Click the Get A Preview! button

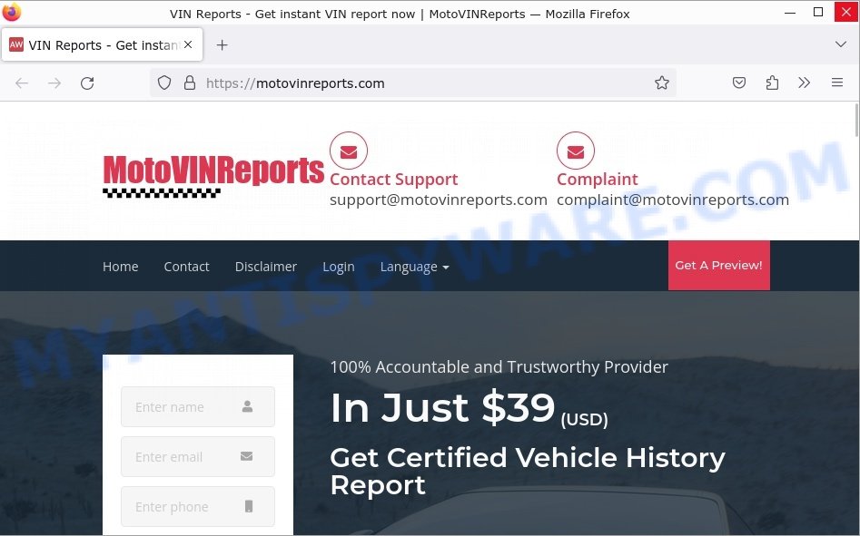pyautogui.click(x=718, y=266)
